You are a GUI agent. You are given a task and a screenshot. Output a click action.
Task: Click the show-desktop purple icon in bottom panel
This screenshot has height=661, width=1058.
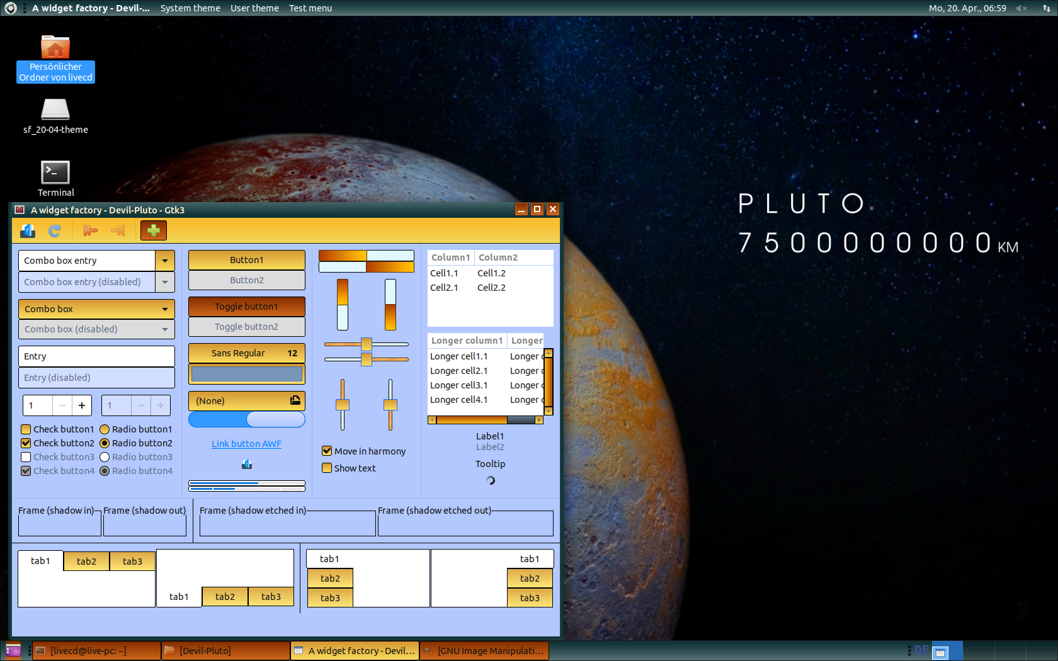13,650
